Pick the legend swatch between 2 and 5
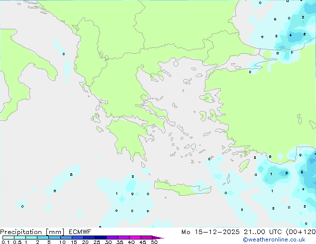Viewport: 316px width, 244px height. [x=43, y=238]
